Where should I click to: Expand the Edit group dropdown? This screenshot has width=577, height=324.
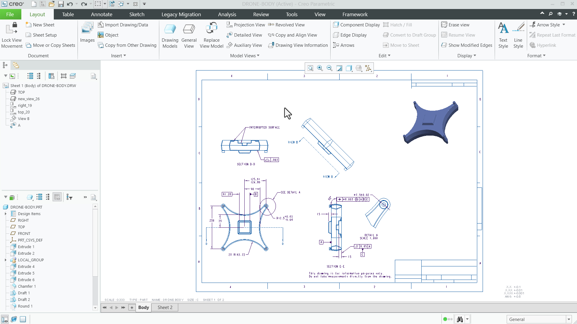pos(384,56)
